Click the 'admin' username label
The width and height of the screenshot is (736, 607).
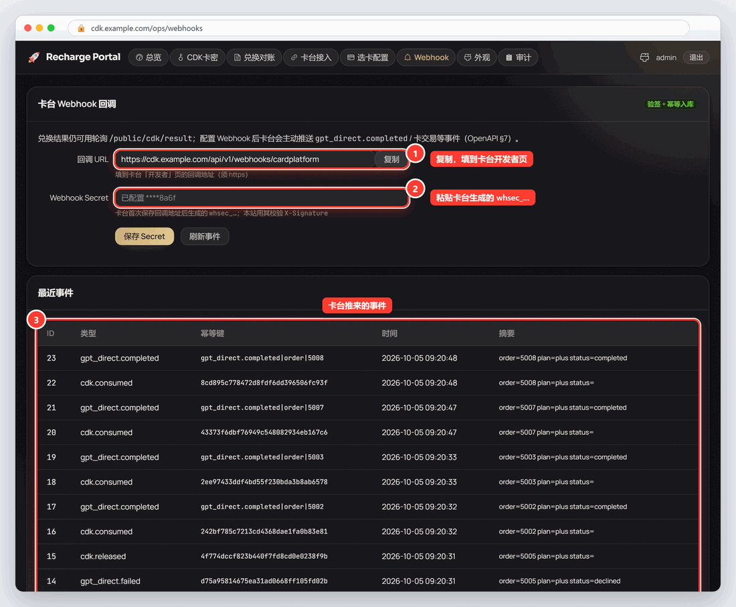tap(666, 58)
